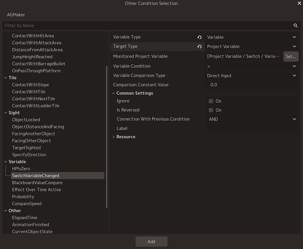
Task: Click the Monitored Project Variable value text
Action: click(243, 56)
